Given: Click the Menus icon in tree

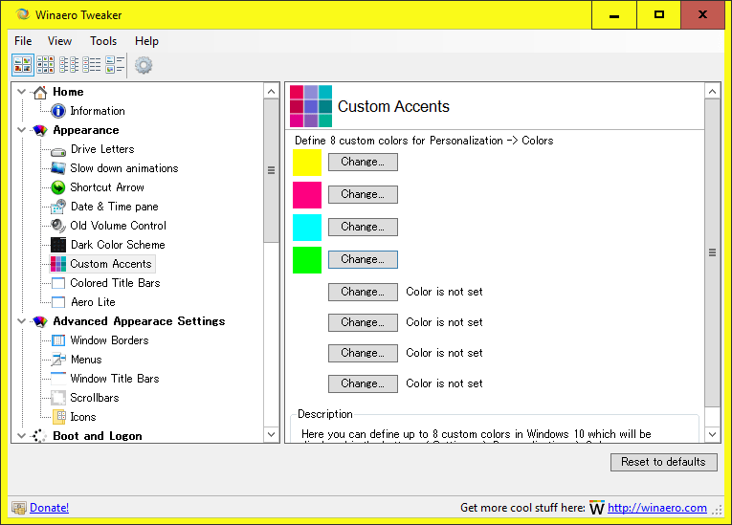Looking at the screenshot, I should click(57, 360).
